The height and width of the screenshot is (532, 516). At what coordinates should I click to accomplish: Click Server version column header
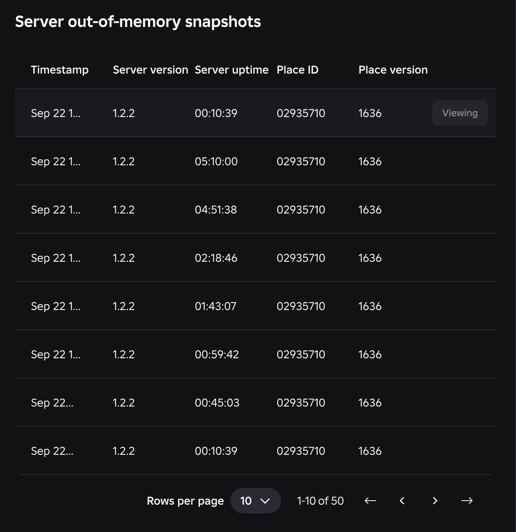point(150,70)
